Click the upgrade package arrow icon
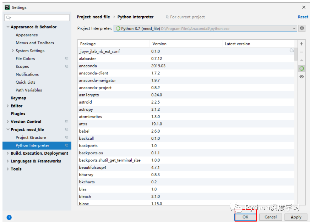 [301, 60]
